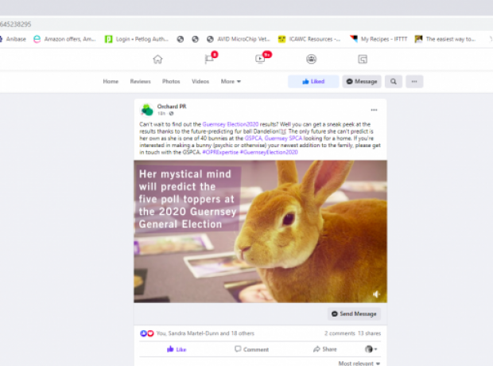Viewport: 493px width, 366px height.
Task: Open the Anibase bookmark
Action: (14, 39)
